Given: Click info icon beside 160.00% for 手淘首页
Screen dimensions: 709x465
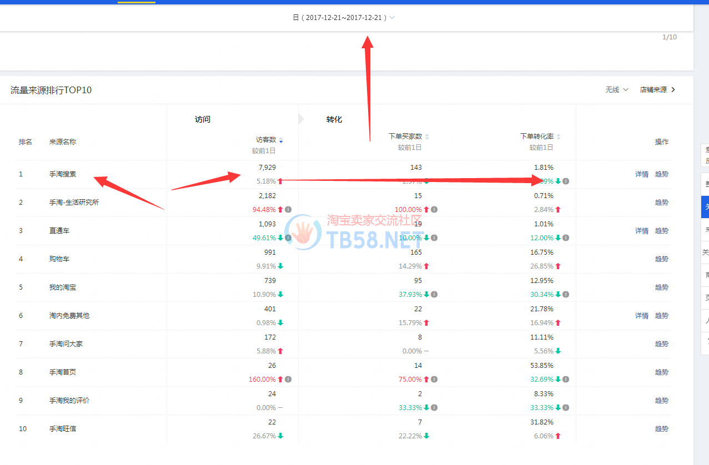Looking at the screenshot, I should coord(288,379).
